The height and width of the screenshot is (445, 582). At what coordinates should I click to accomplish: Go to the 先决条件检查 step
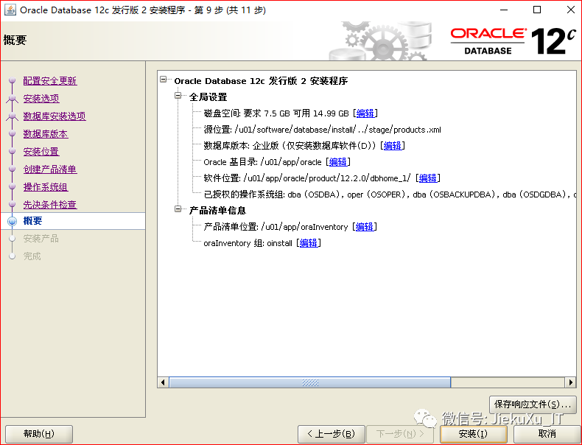50,205
